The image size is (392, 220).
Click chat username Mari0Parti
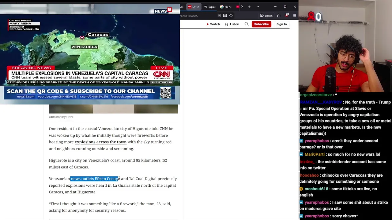tap(314, 154)
